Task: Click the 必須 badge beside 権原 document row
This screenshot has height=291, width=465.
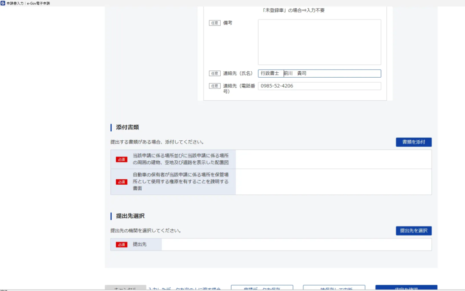Action: pyautogui.click(x=122, y=182)
